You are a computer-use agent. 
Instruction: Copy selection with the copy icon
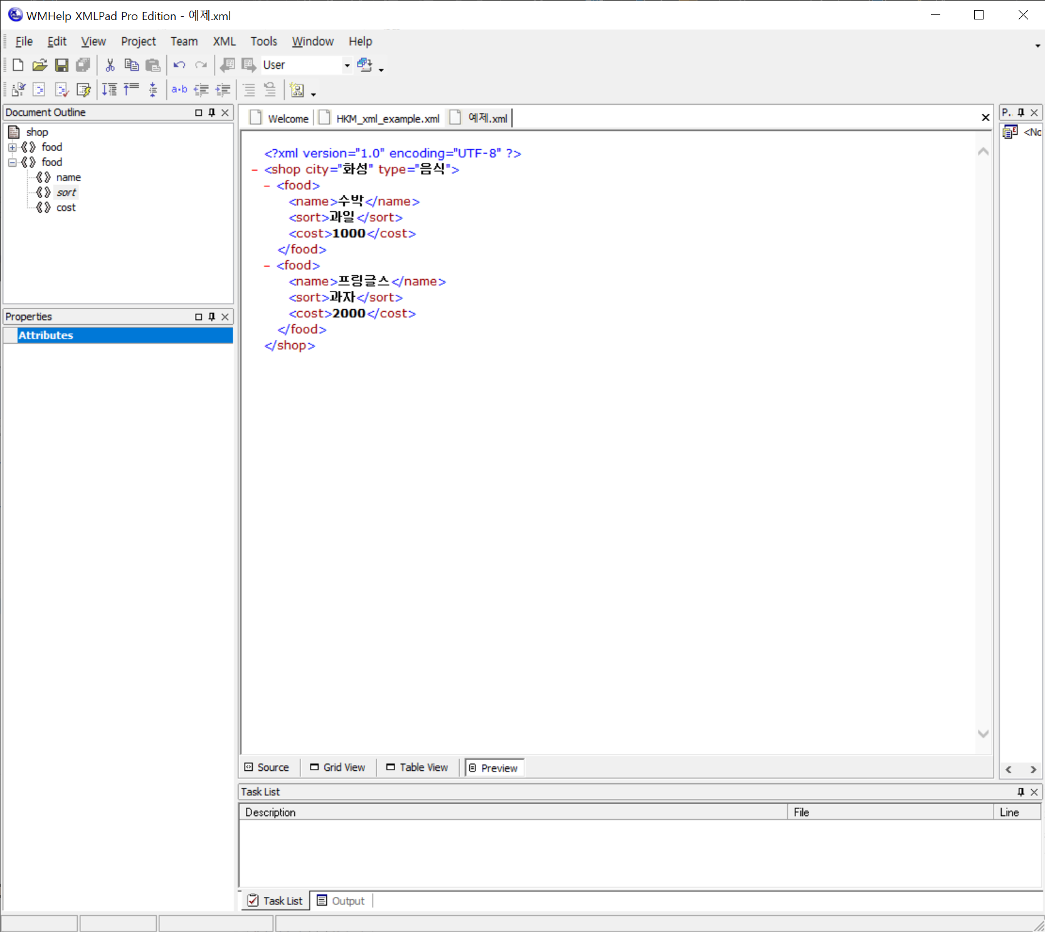[131, 65]
